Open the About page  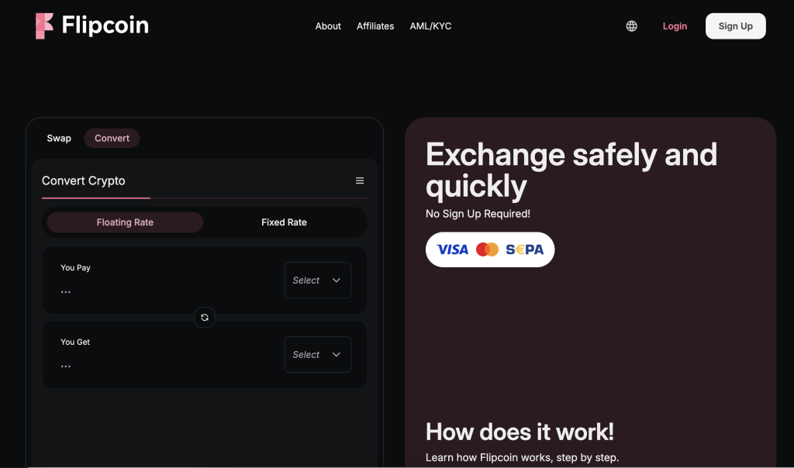[328, 26]
